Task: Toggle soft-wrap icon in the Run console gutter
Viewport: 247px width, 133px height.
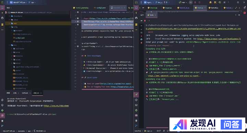Action: pos(141,33)
